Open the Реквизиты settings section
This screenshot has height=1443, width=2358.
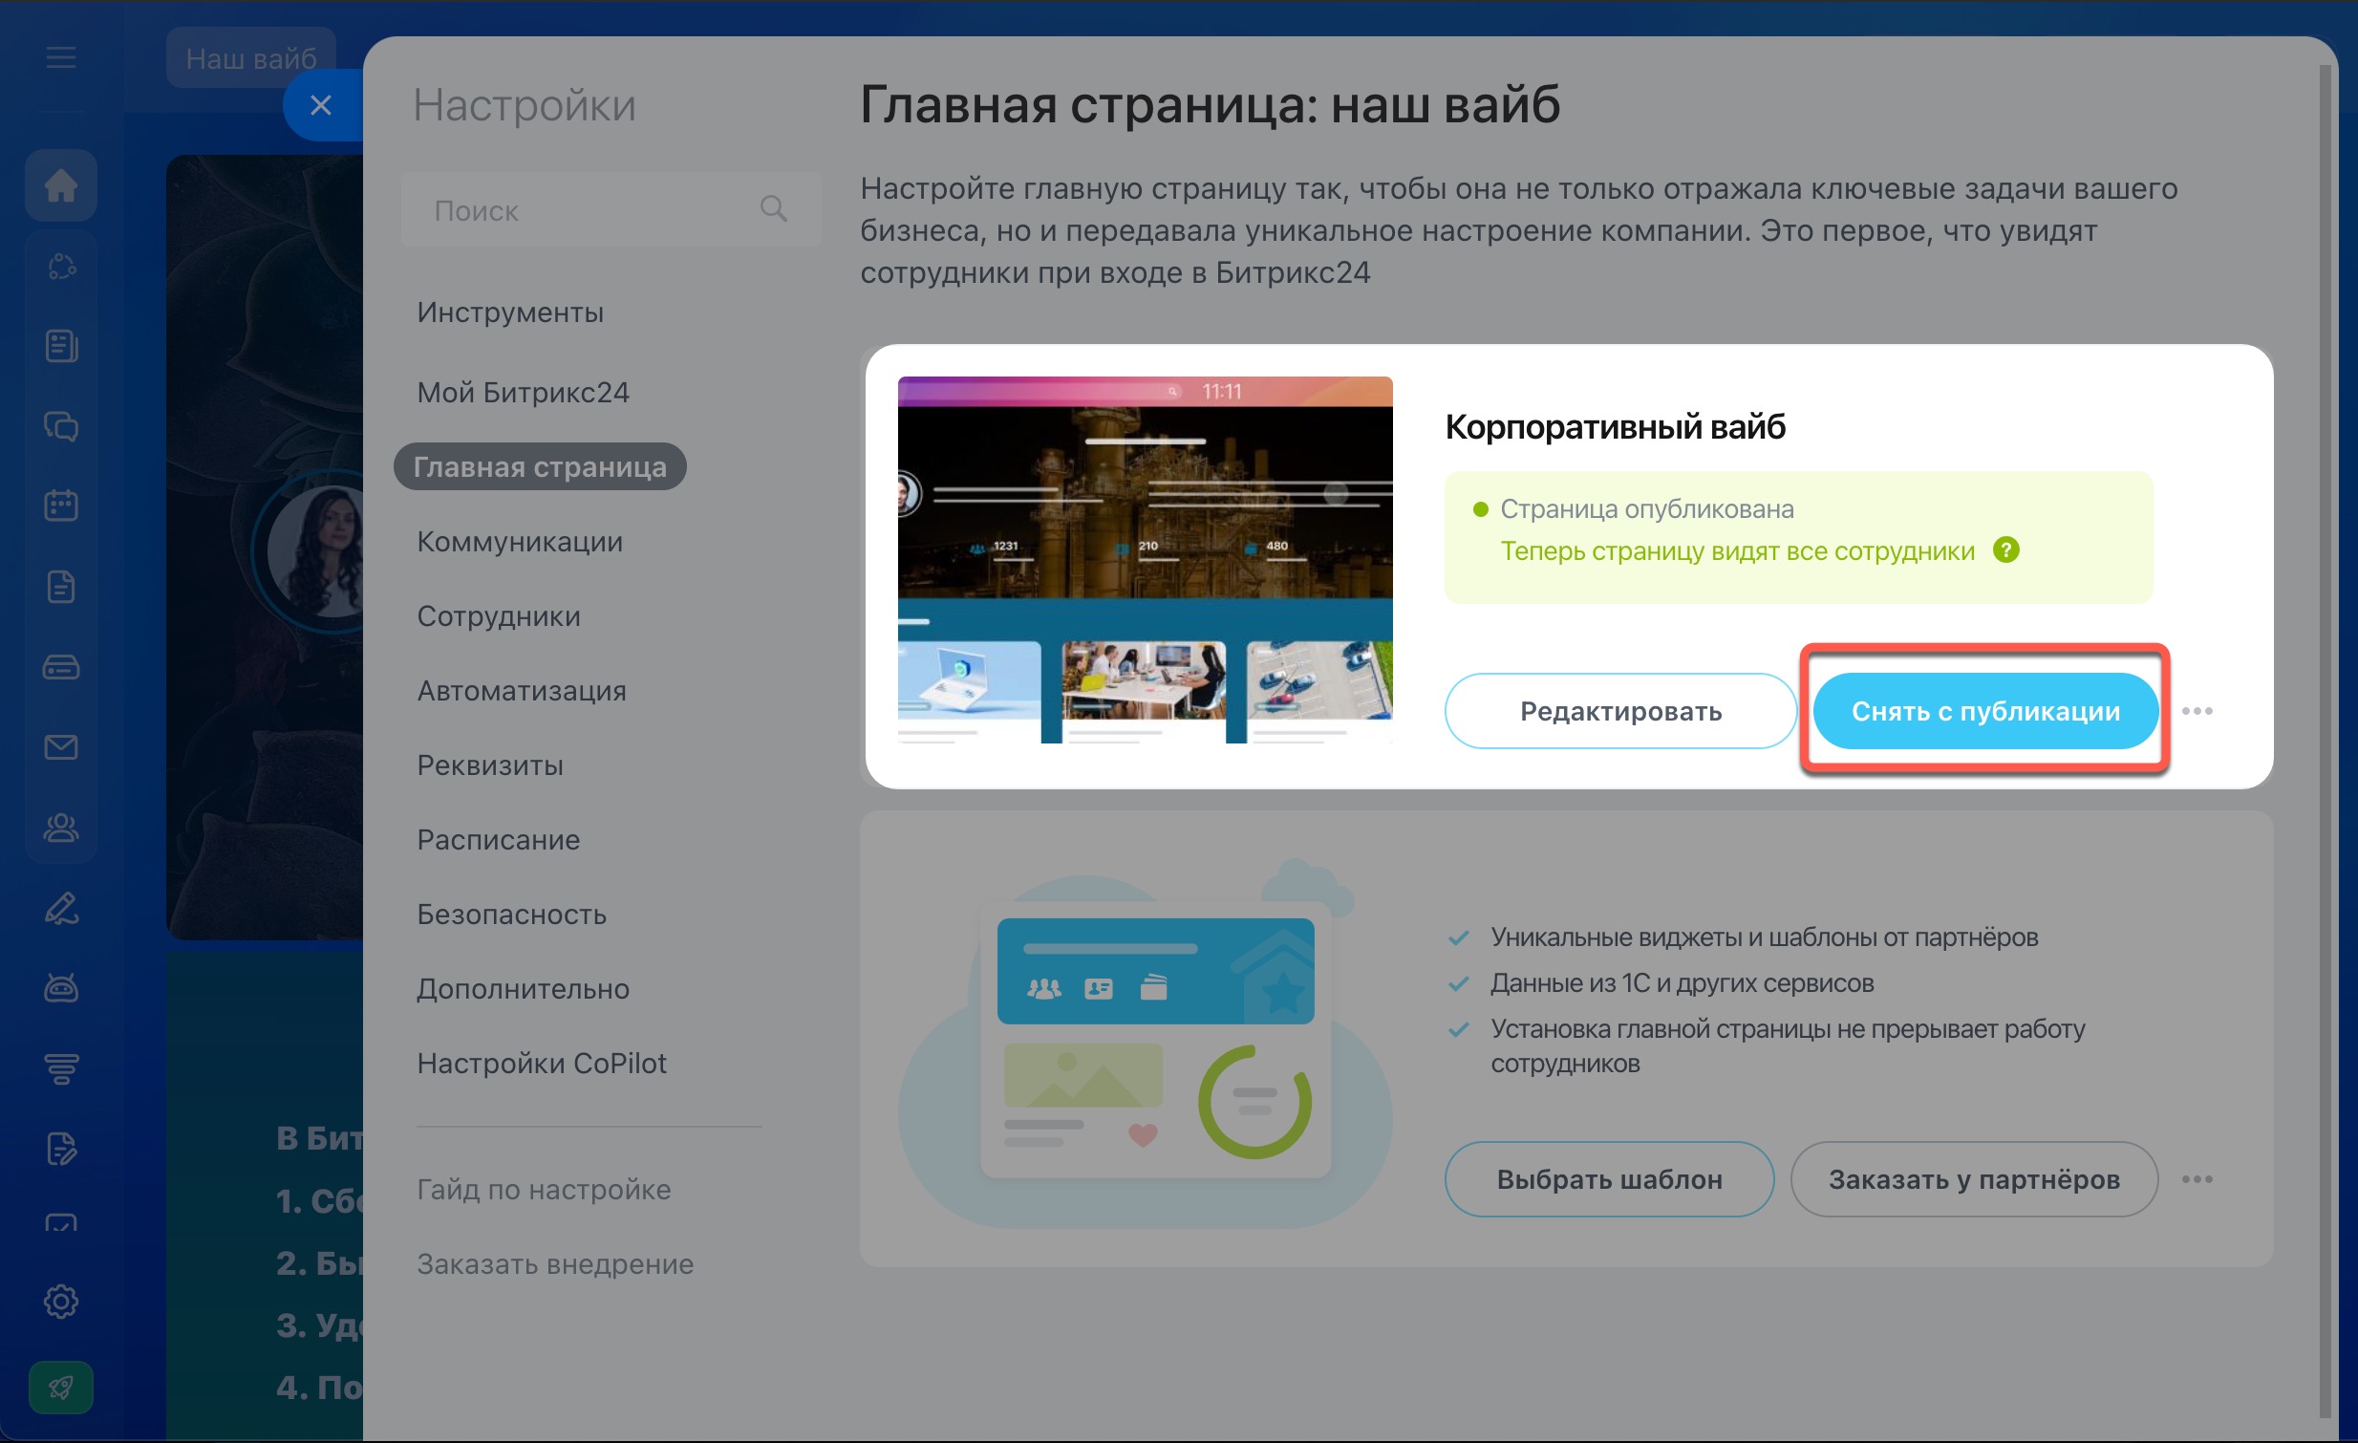(x=490, y=765)
